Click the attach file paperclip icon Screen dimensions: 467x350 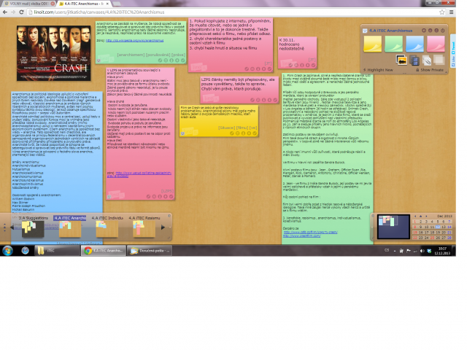[426, 61]
